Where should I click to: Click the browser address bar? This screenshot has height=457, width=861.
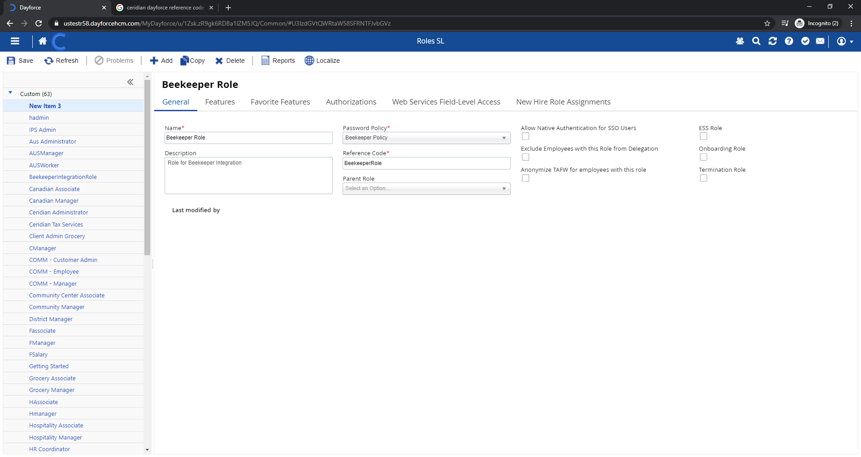(x=404, y=23)
